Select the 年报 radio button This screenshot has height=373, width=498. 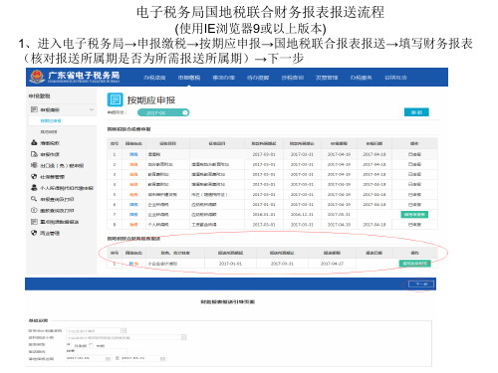tap(91, 345)
